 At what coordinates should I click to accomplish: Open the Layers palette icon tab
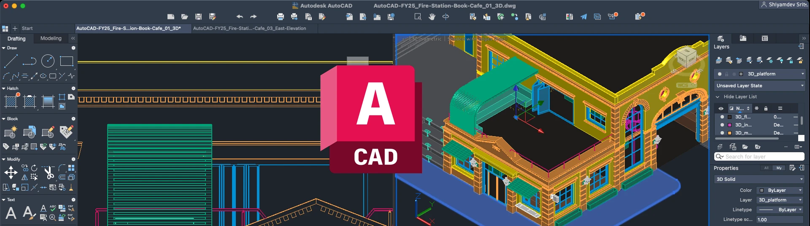point(721,38)
